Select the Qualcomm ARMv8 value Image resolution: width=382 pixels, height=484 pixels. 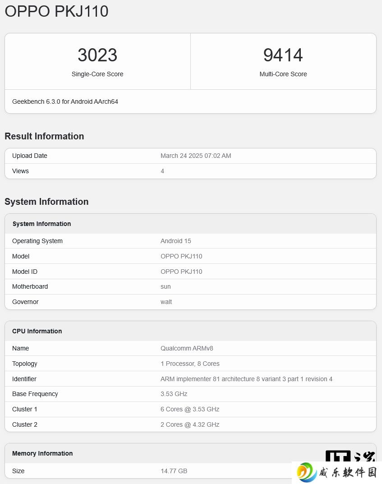point(187,348)
